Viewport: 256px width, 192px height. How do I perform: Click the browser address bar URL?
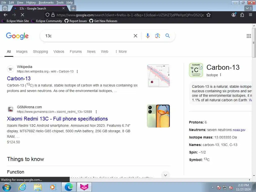tap(130, 15)
